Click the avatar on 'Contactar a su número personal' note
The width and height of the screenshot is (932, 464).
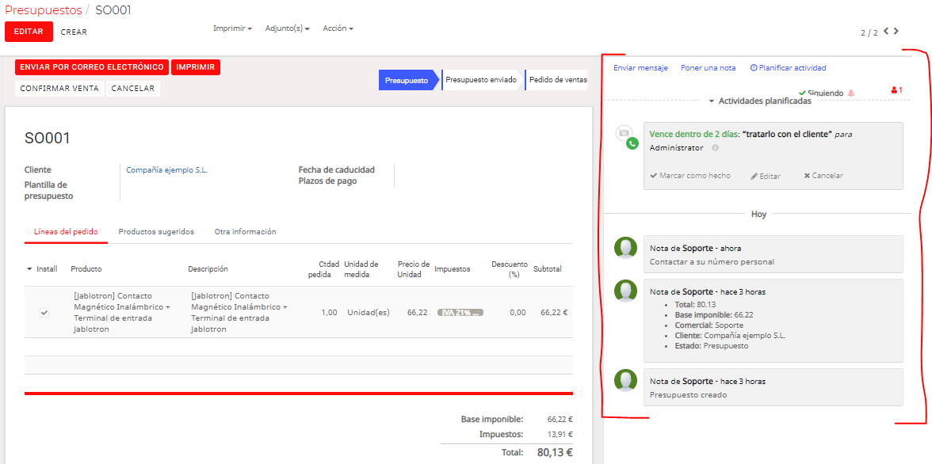(x=625, y=249)
